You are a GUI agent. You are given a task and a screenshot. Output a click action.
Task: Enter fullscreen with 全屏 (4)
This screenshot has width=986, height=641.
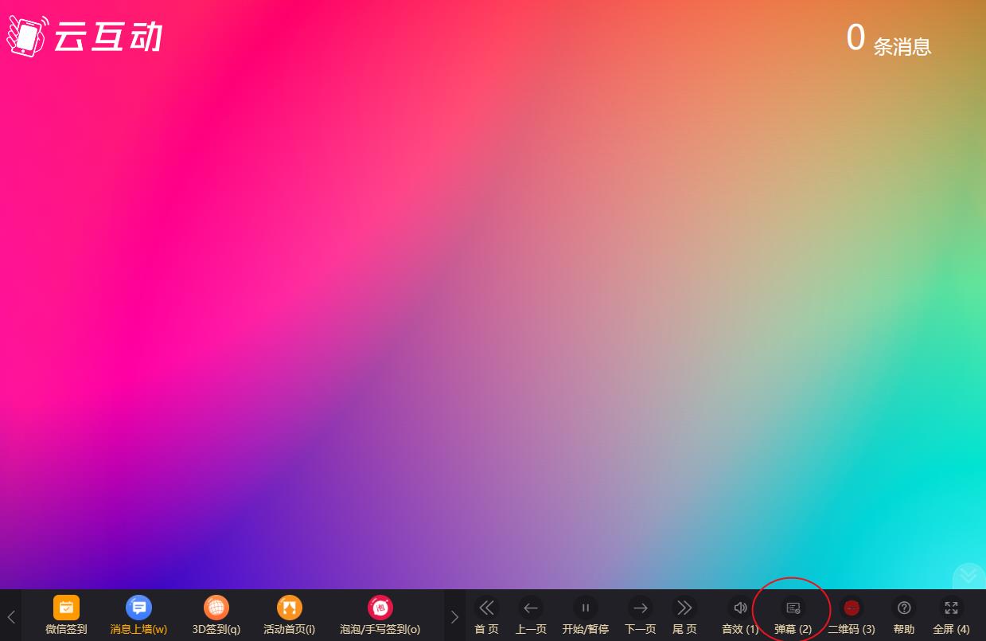pyautogui.click(x=951, y=608)
